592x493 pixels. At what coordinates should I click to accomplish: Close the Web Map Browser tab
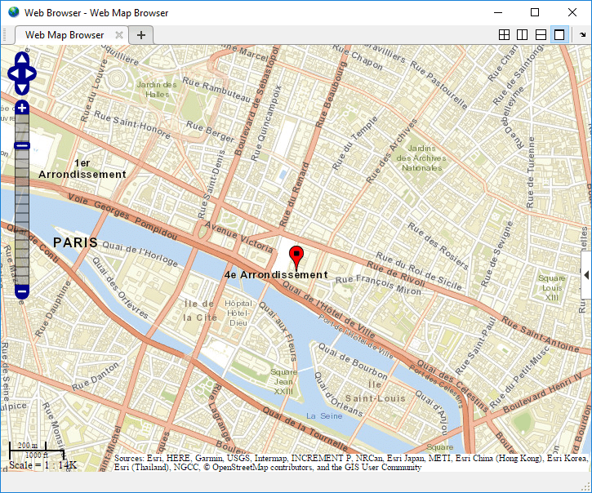click(x=119, y=35)
